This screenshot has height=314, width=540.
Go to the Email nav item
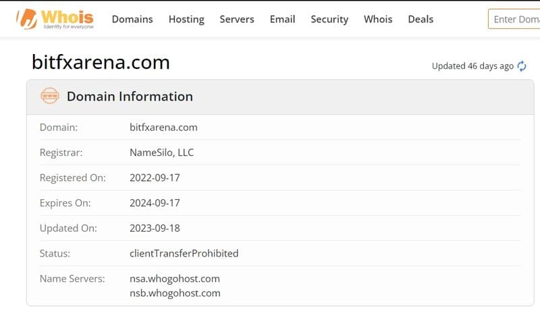[x=282, y=20]
